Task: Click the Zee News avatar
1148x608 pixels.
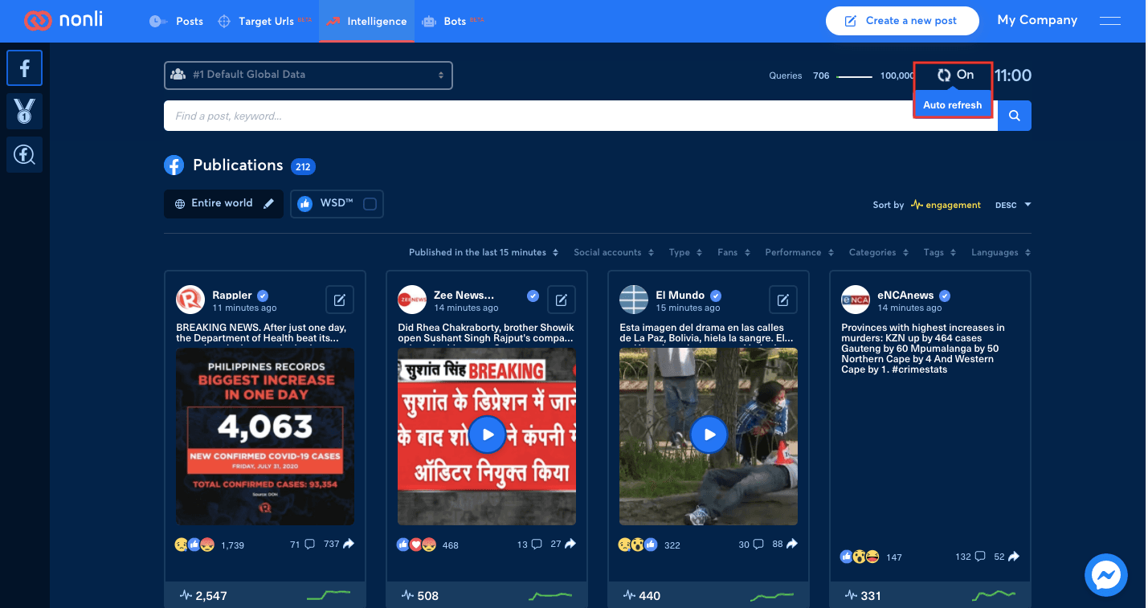Action: tap(412, 300)
